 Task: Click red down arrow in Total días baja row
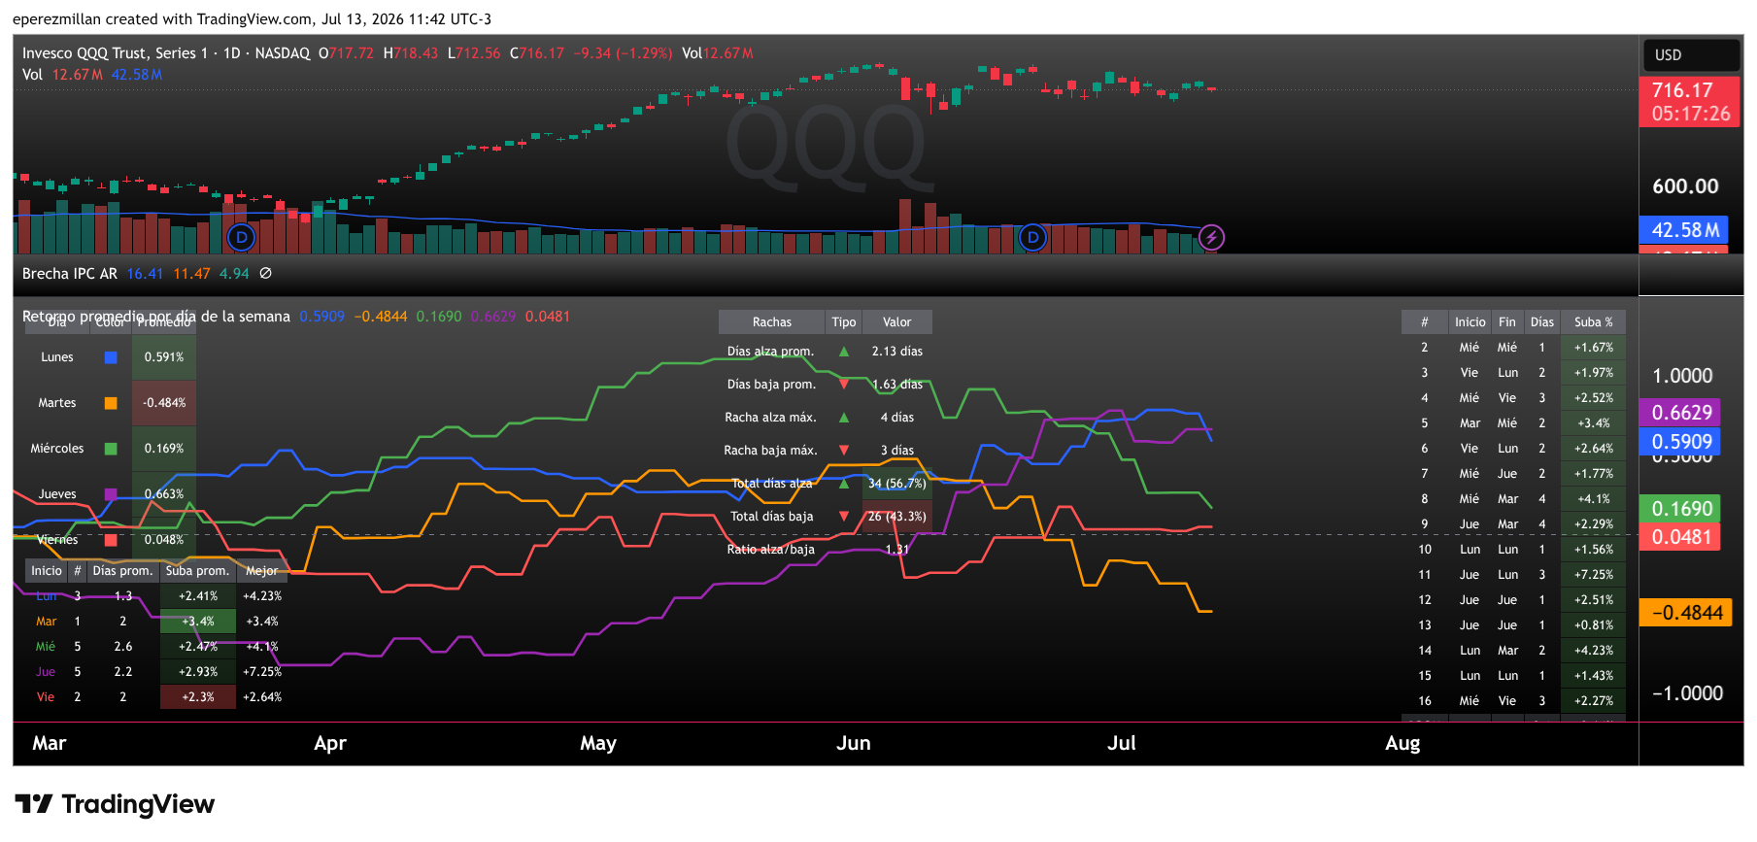[x=844, y=517]
